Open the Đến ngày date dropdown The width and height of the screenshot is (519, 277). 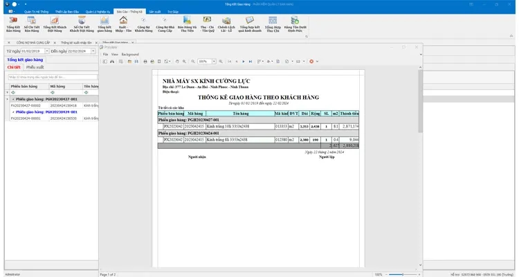pos(92,51)
